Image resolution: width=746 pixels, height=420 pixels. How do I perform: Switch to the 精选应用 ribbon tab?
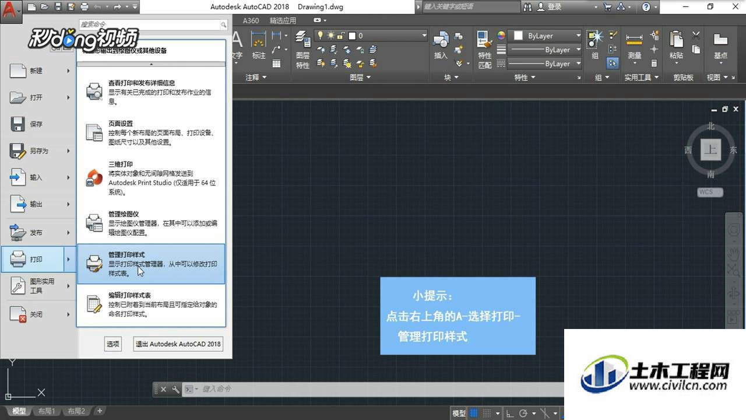(283, 20)
